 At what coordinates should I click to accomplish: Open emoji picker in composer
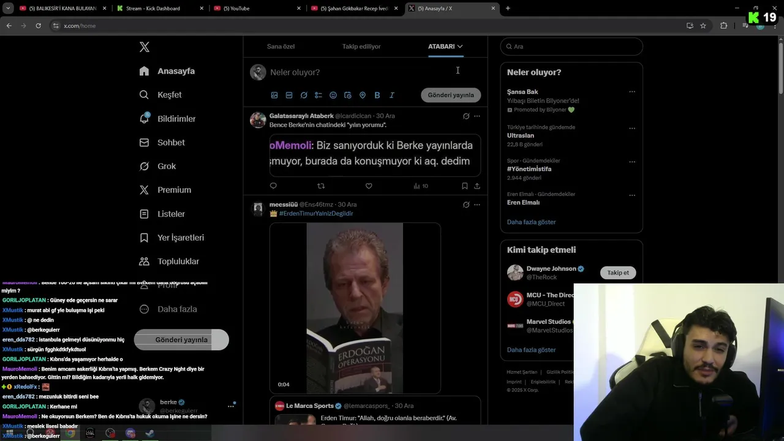[x=333, y=96]
